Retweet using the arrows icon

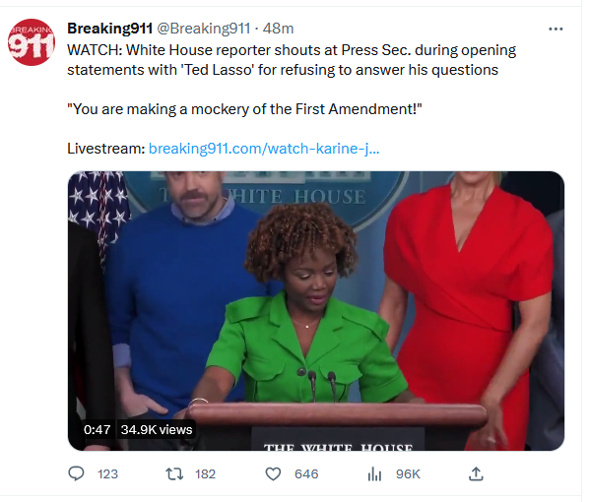174,474
